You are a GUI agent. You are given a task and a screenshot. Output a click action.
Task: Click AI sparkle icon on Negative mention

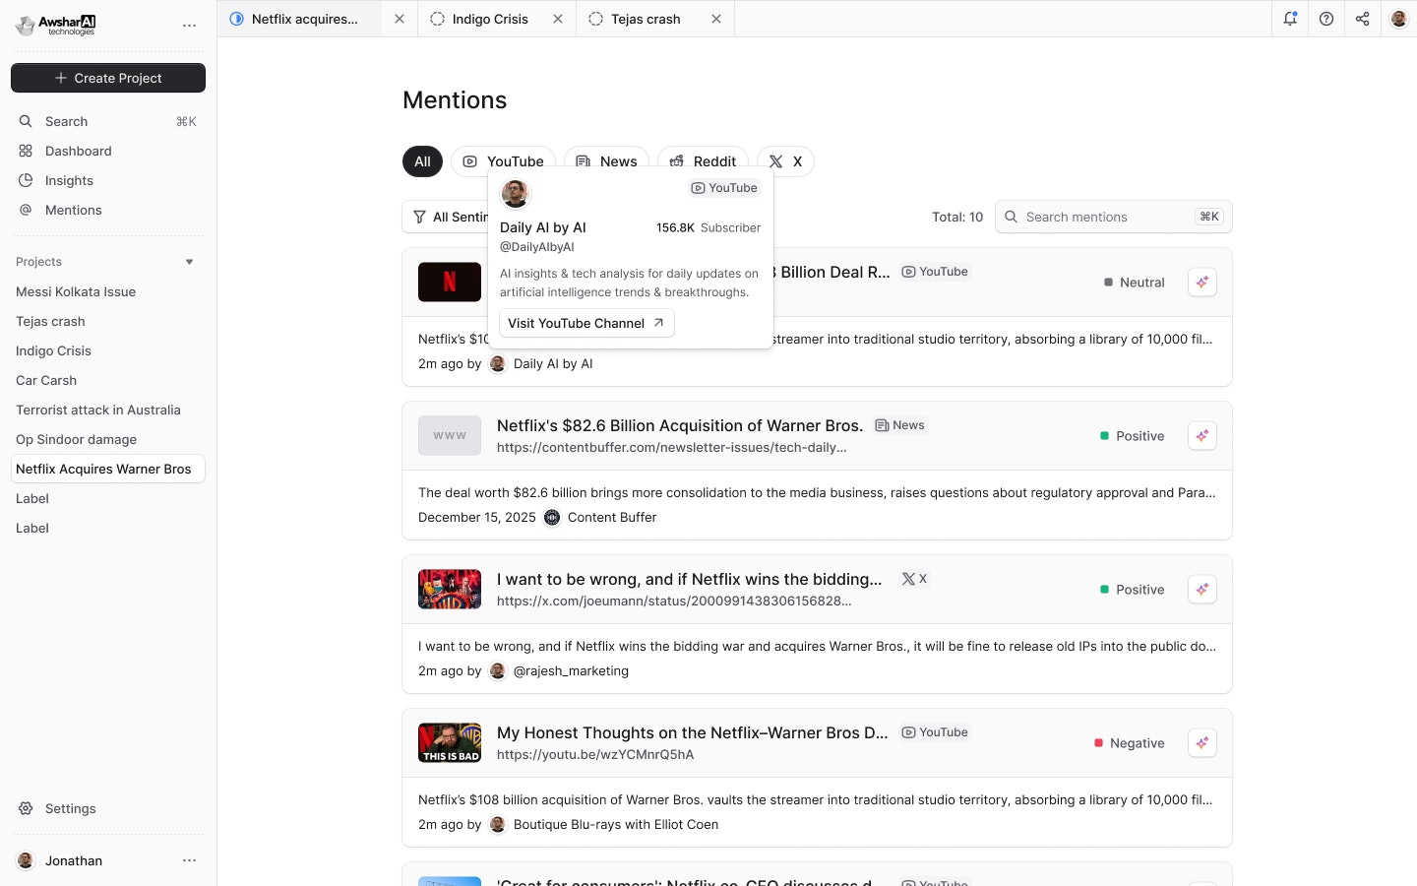point(1201,743)
